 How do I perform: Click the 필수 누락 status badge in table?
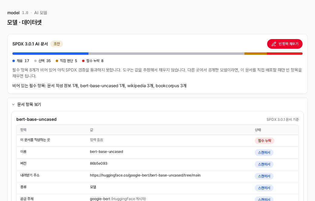click(265, 141)
